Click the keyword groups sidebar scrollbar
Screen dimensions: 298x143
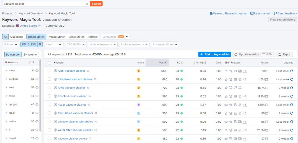[40, 95]
